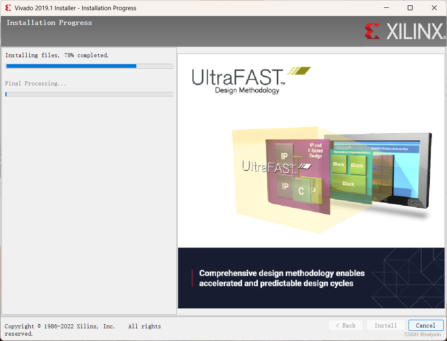
Task: Click the Xilinx icon in title bar
Action: 8,8
